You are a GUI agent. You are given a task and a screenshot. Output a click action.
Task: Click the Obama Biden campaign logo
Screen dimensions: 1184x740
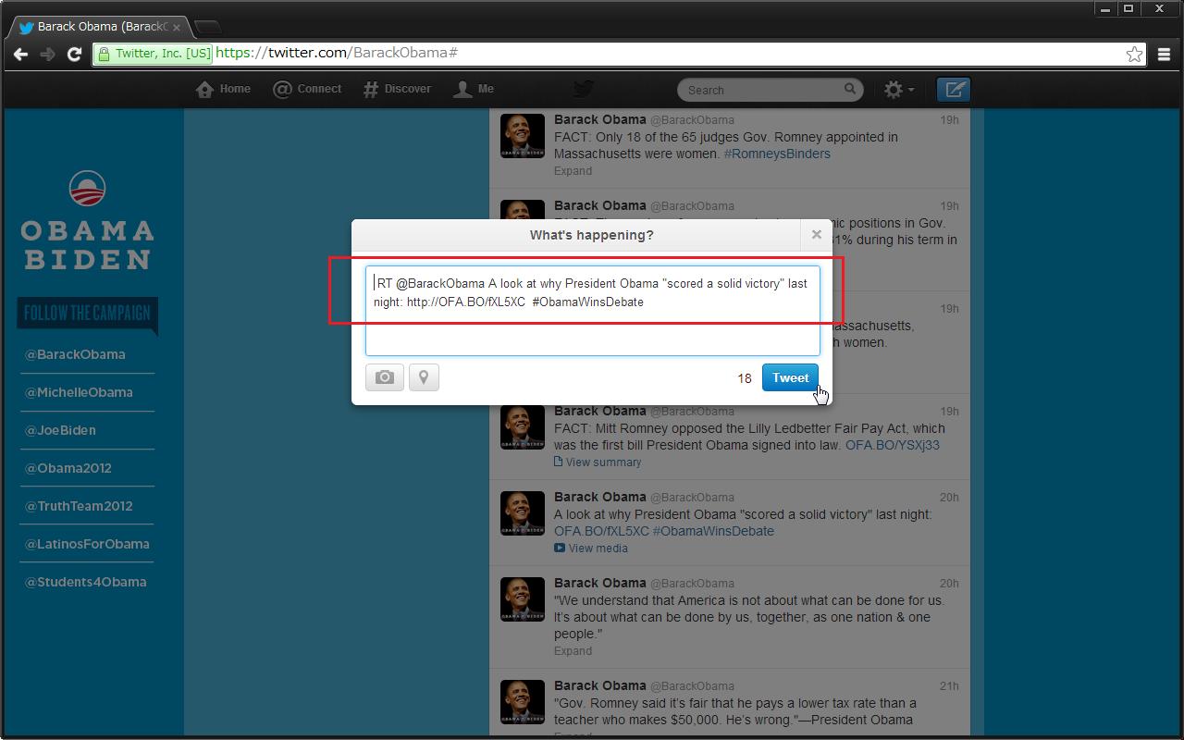coord(87,220)
